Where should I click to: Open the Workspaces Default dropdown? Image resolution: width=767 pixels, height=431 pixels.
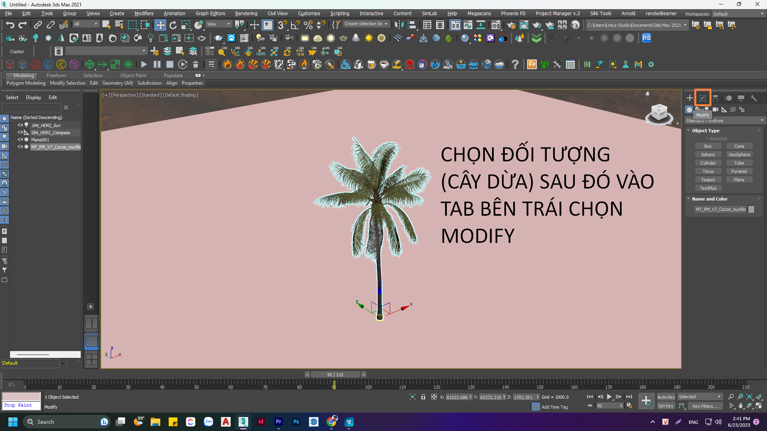(x=738, y=14)
